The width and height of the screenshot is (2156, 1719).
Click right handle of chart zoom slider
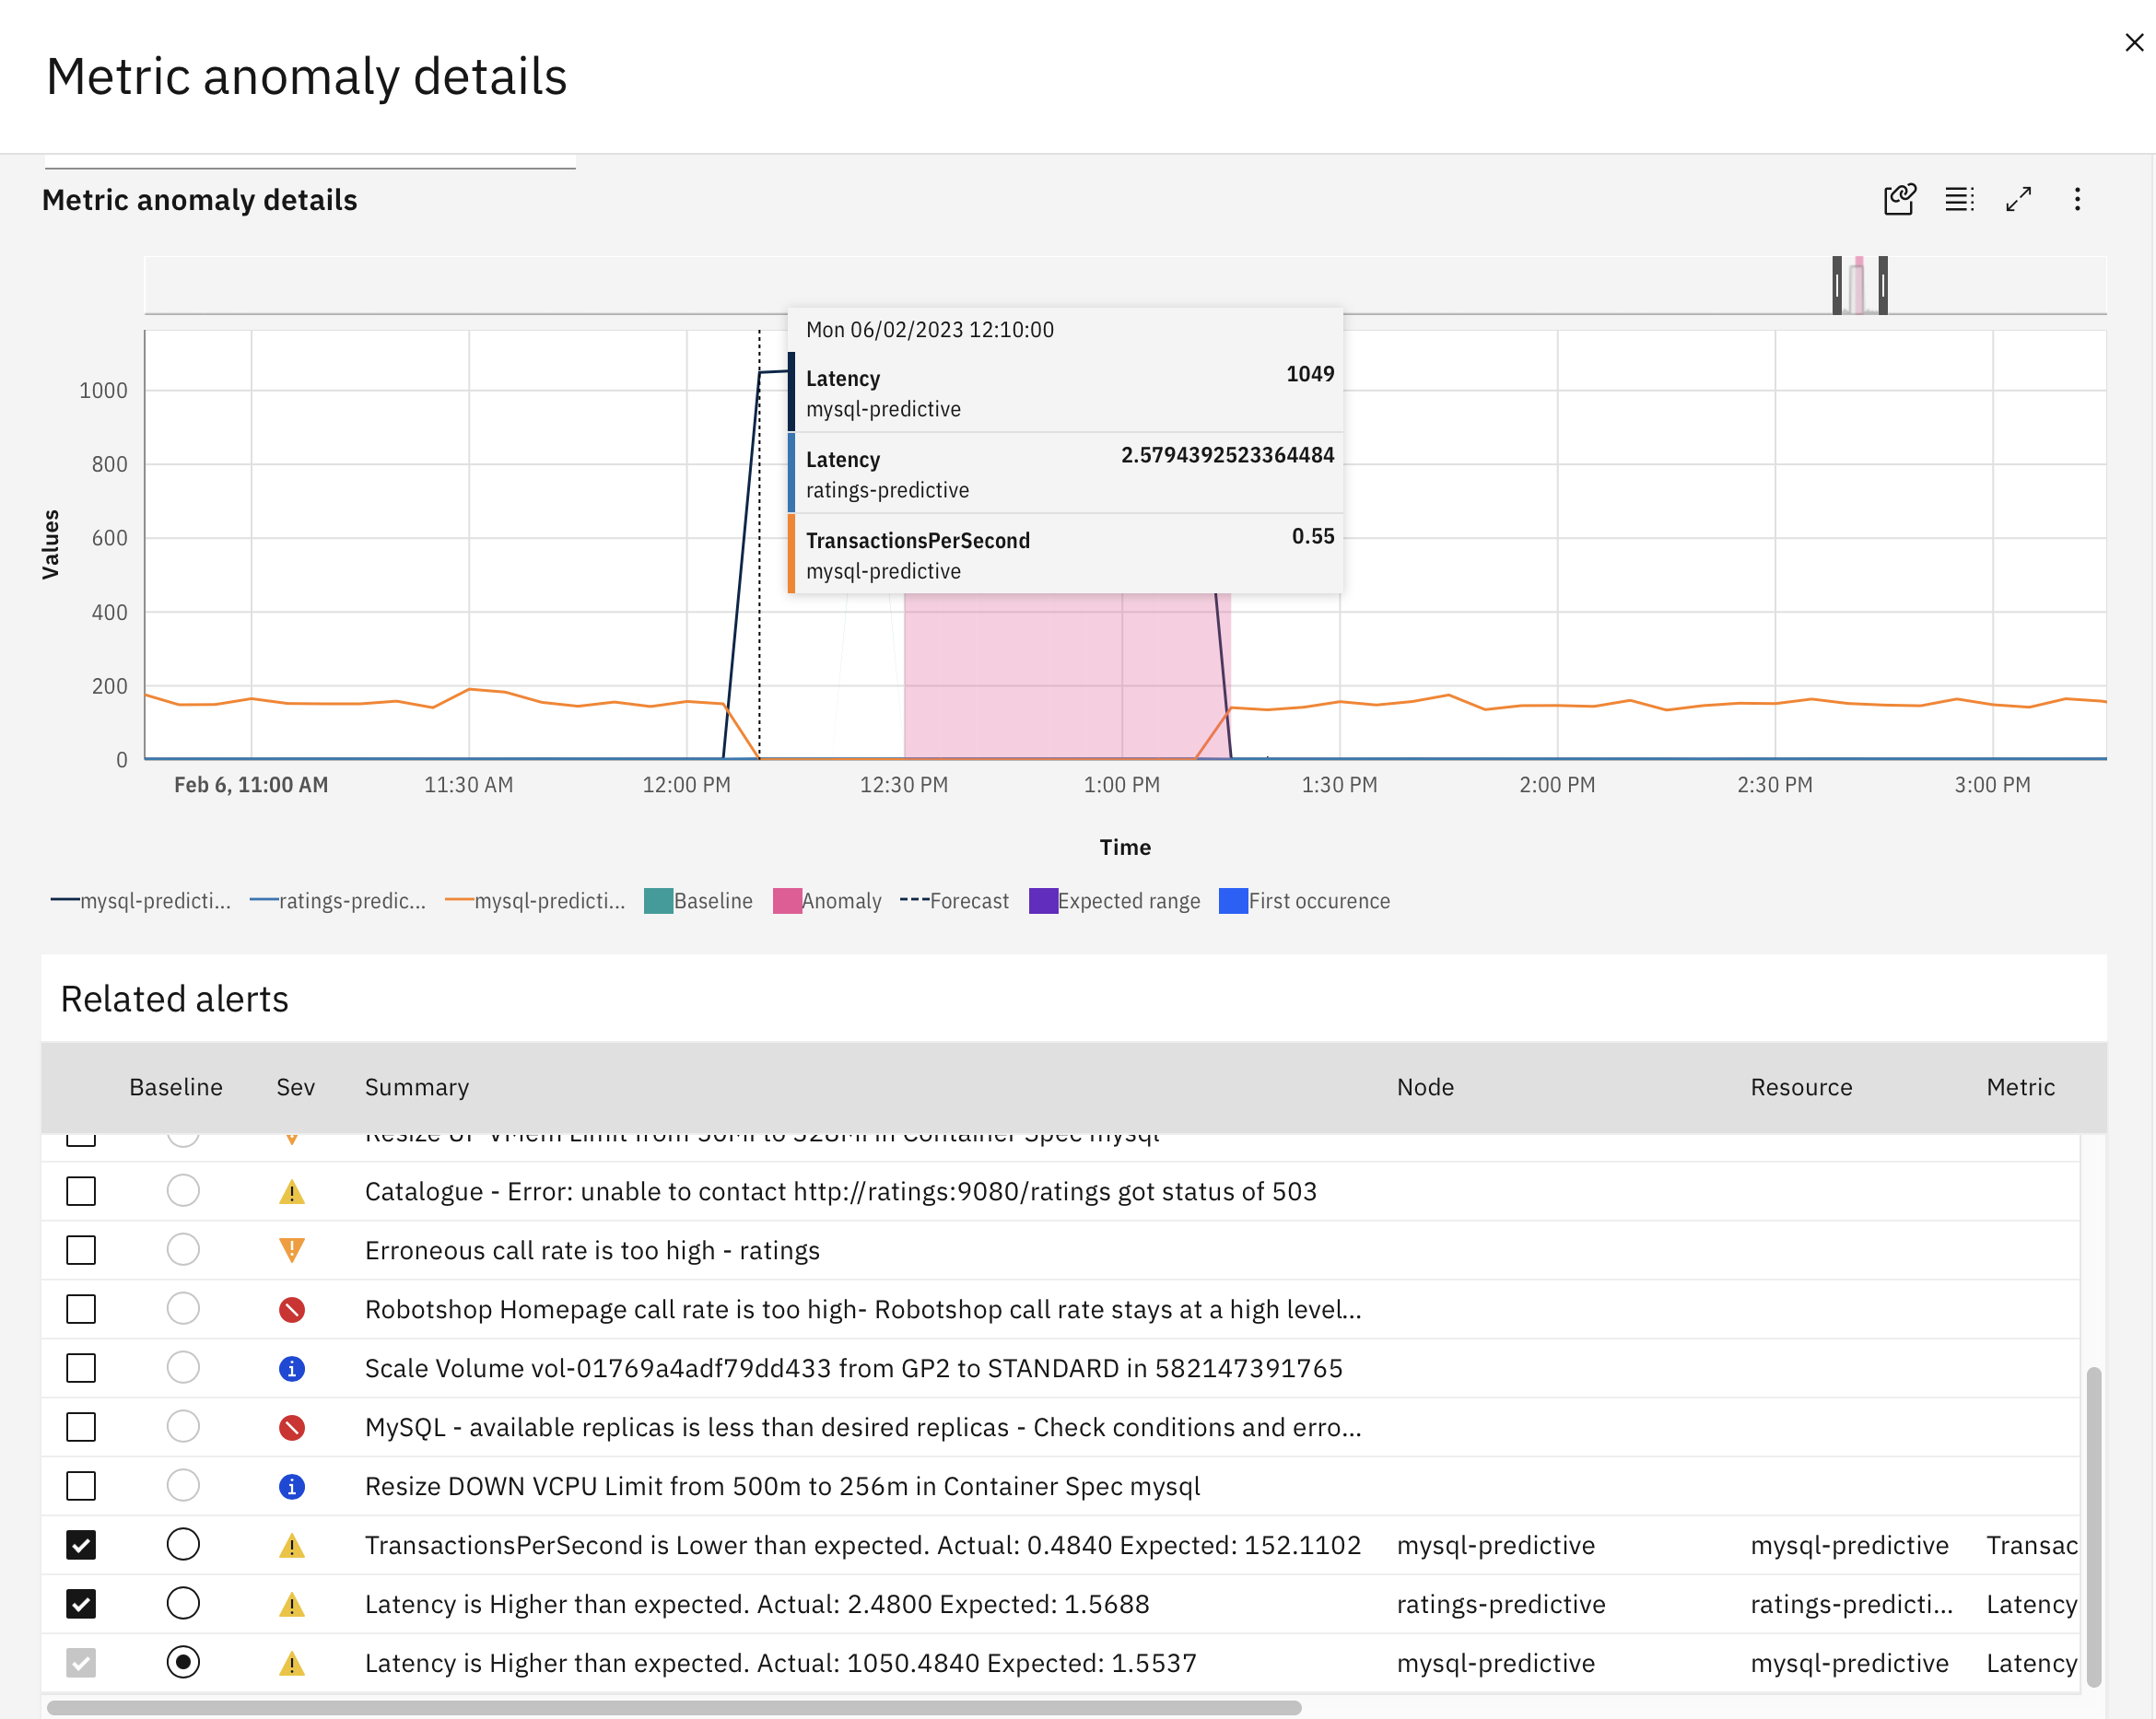point(1883,285)
